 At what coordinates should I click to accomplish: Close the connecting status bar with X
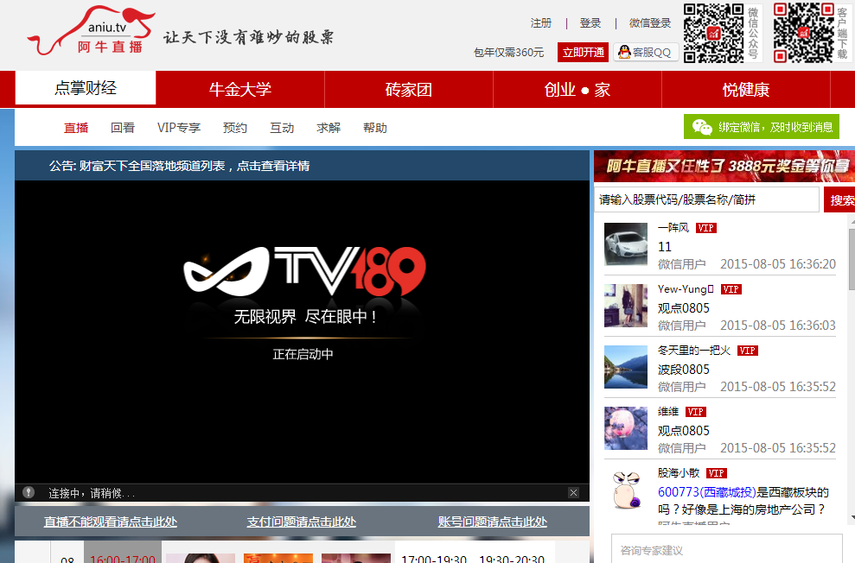coord(573,492)
